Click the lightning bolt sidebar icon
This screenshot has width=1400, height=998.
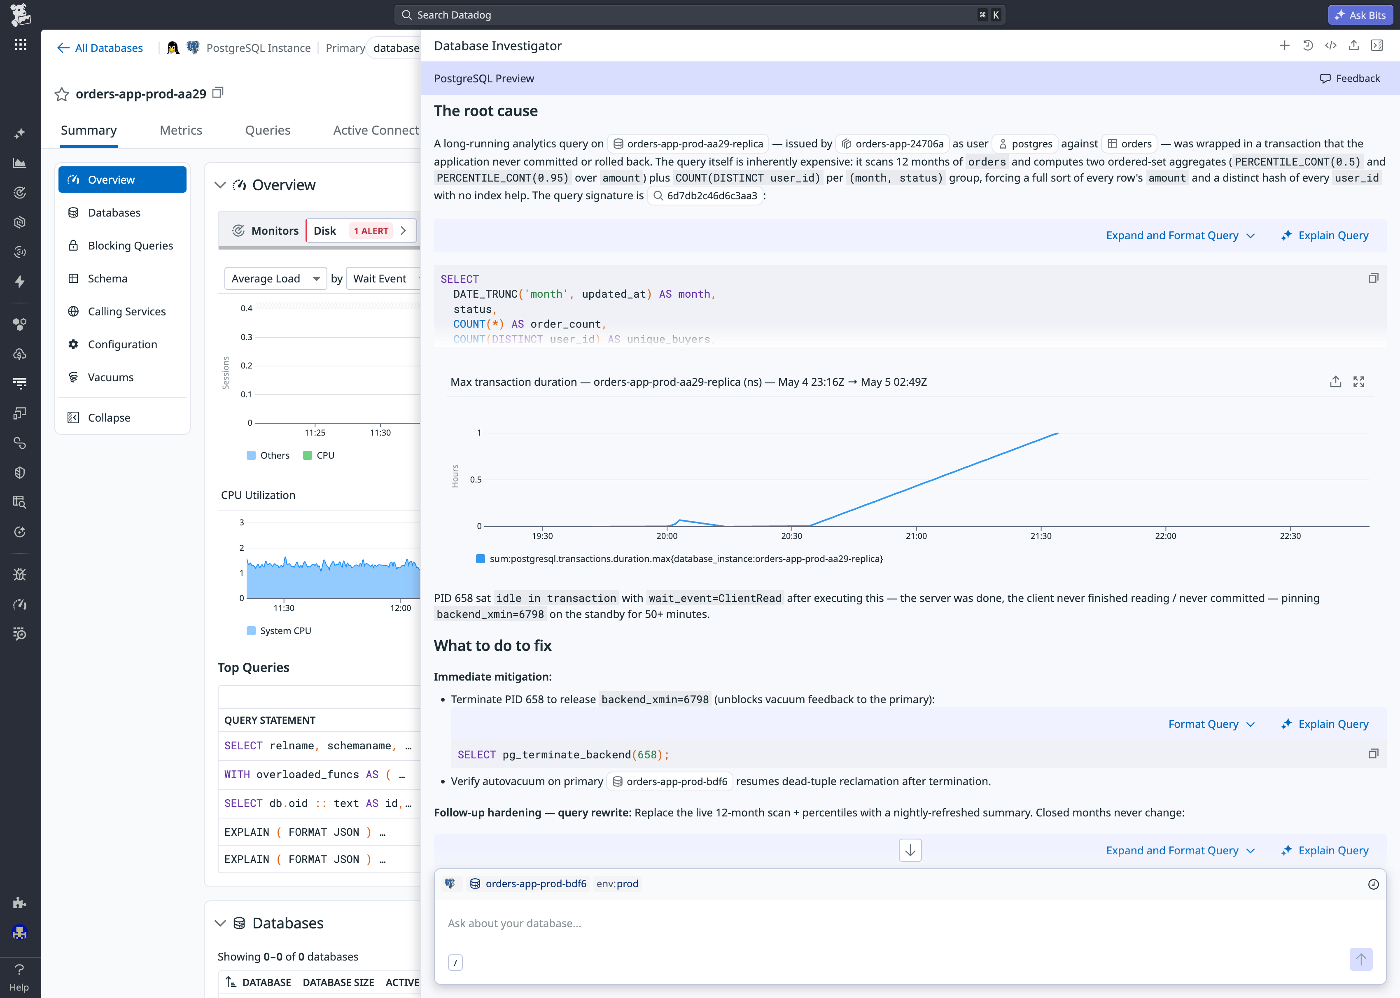20,282
